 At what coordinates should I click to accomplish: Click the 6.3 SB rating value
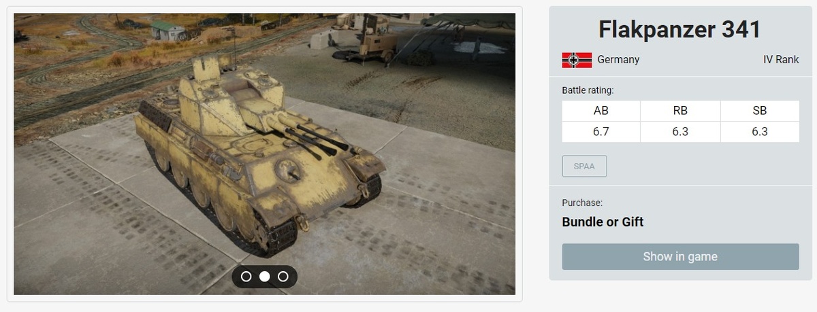(x=760, y=132)
